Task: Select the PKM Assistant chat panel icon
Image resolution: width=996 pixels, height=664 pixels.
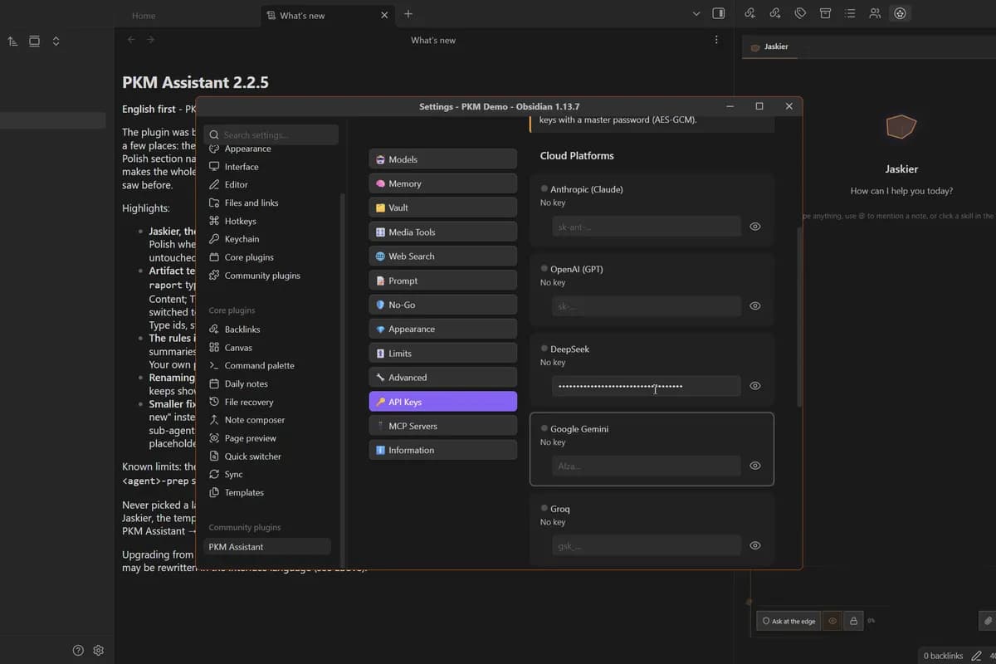Action: point(900,13)
